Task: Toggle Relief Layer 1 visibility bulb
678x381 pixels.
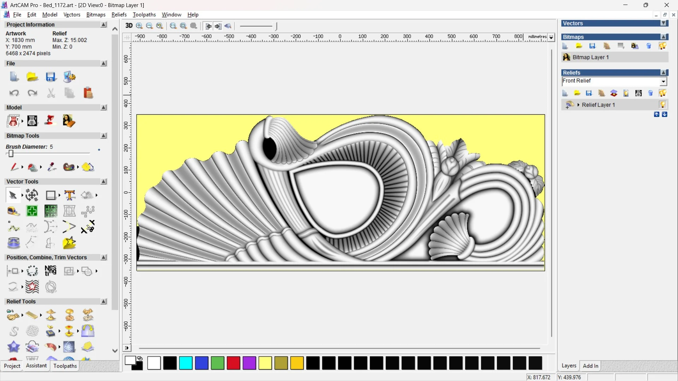Action: [x=662, y=105]
